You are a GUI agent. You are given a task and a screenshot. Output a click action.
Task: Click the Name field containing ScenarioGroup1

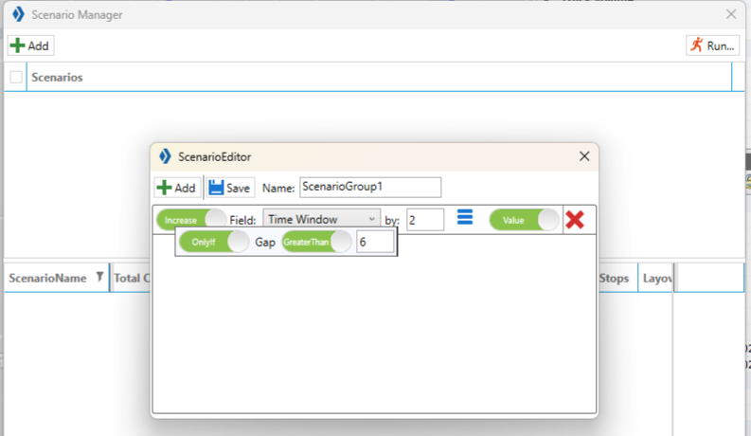[x=370, y=188]
